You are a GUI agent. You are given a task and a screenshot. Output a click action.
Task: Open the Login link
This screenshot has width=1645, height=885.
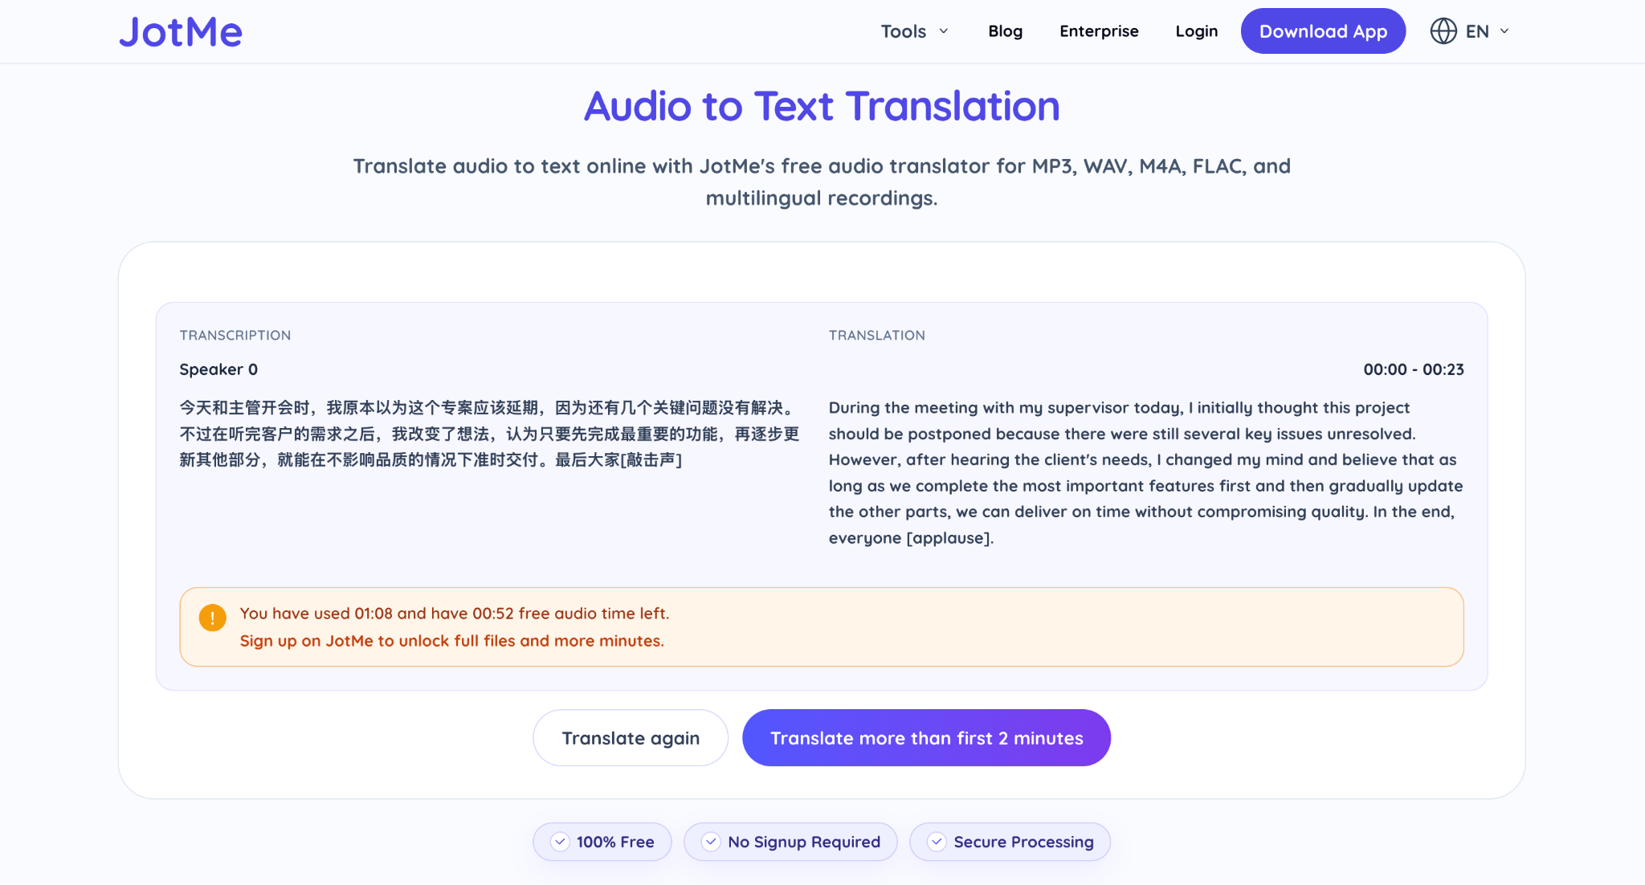click(x=1196, y=31)
